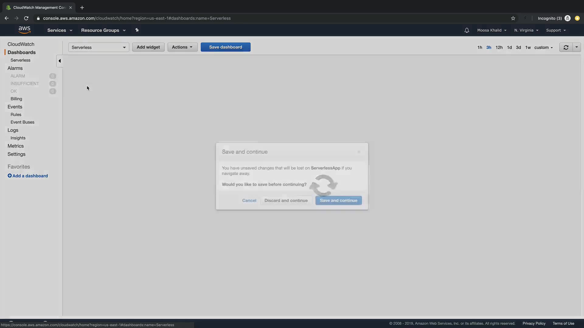The height and width of the screenshot is (328, 584).
Task: Open refresh options dropdown arrow
Action: click(x=576, y=47)
